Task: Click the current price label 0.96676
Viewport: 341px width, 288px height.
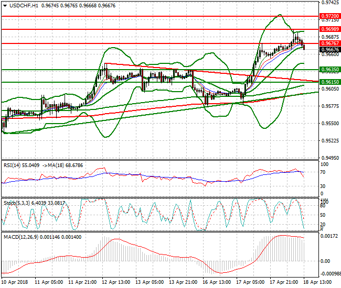Action: point(330,49)
